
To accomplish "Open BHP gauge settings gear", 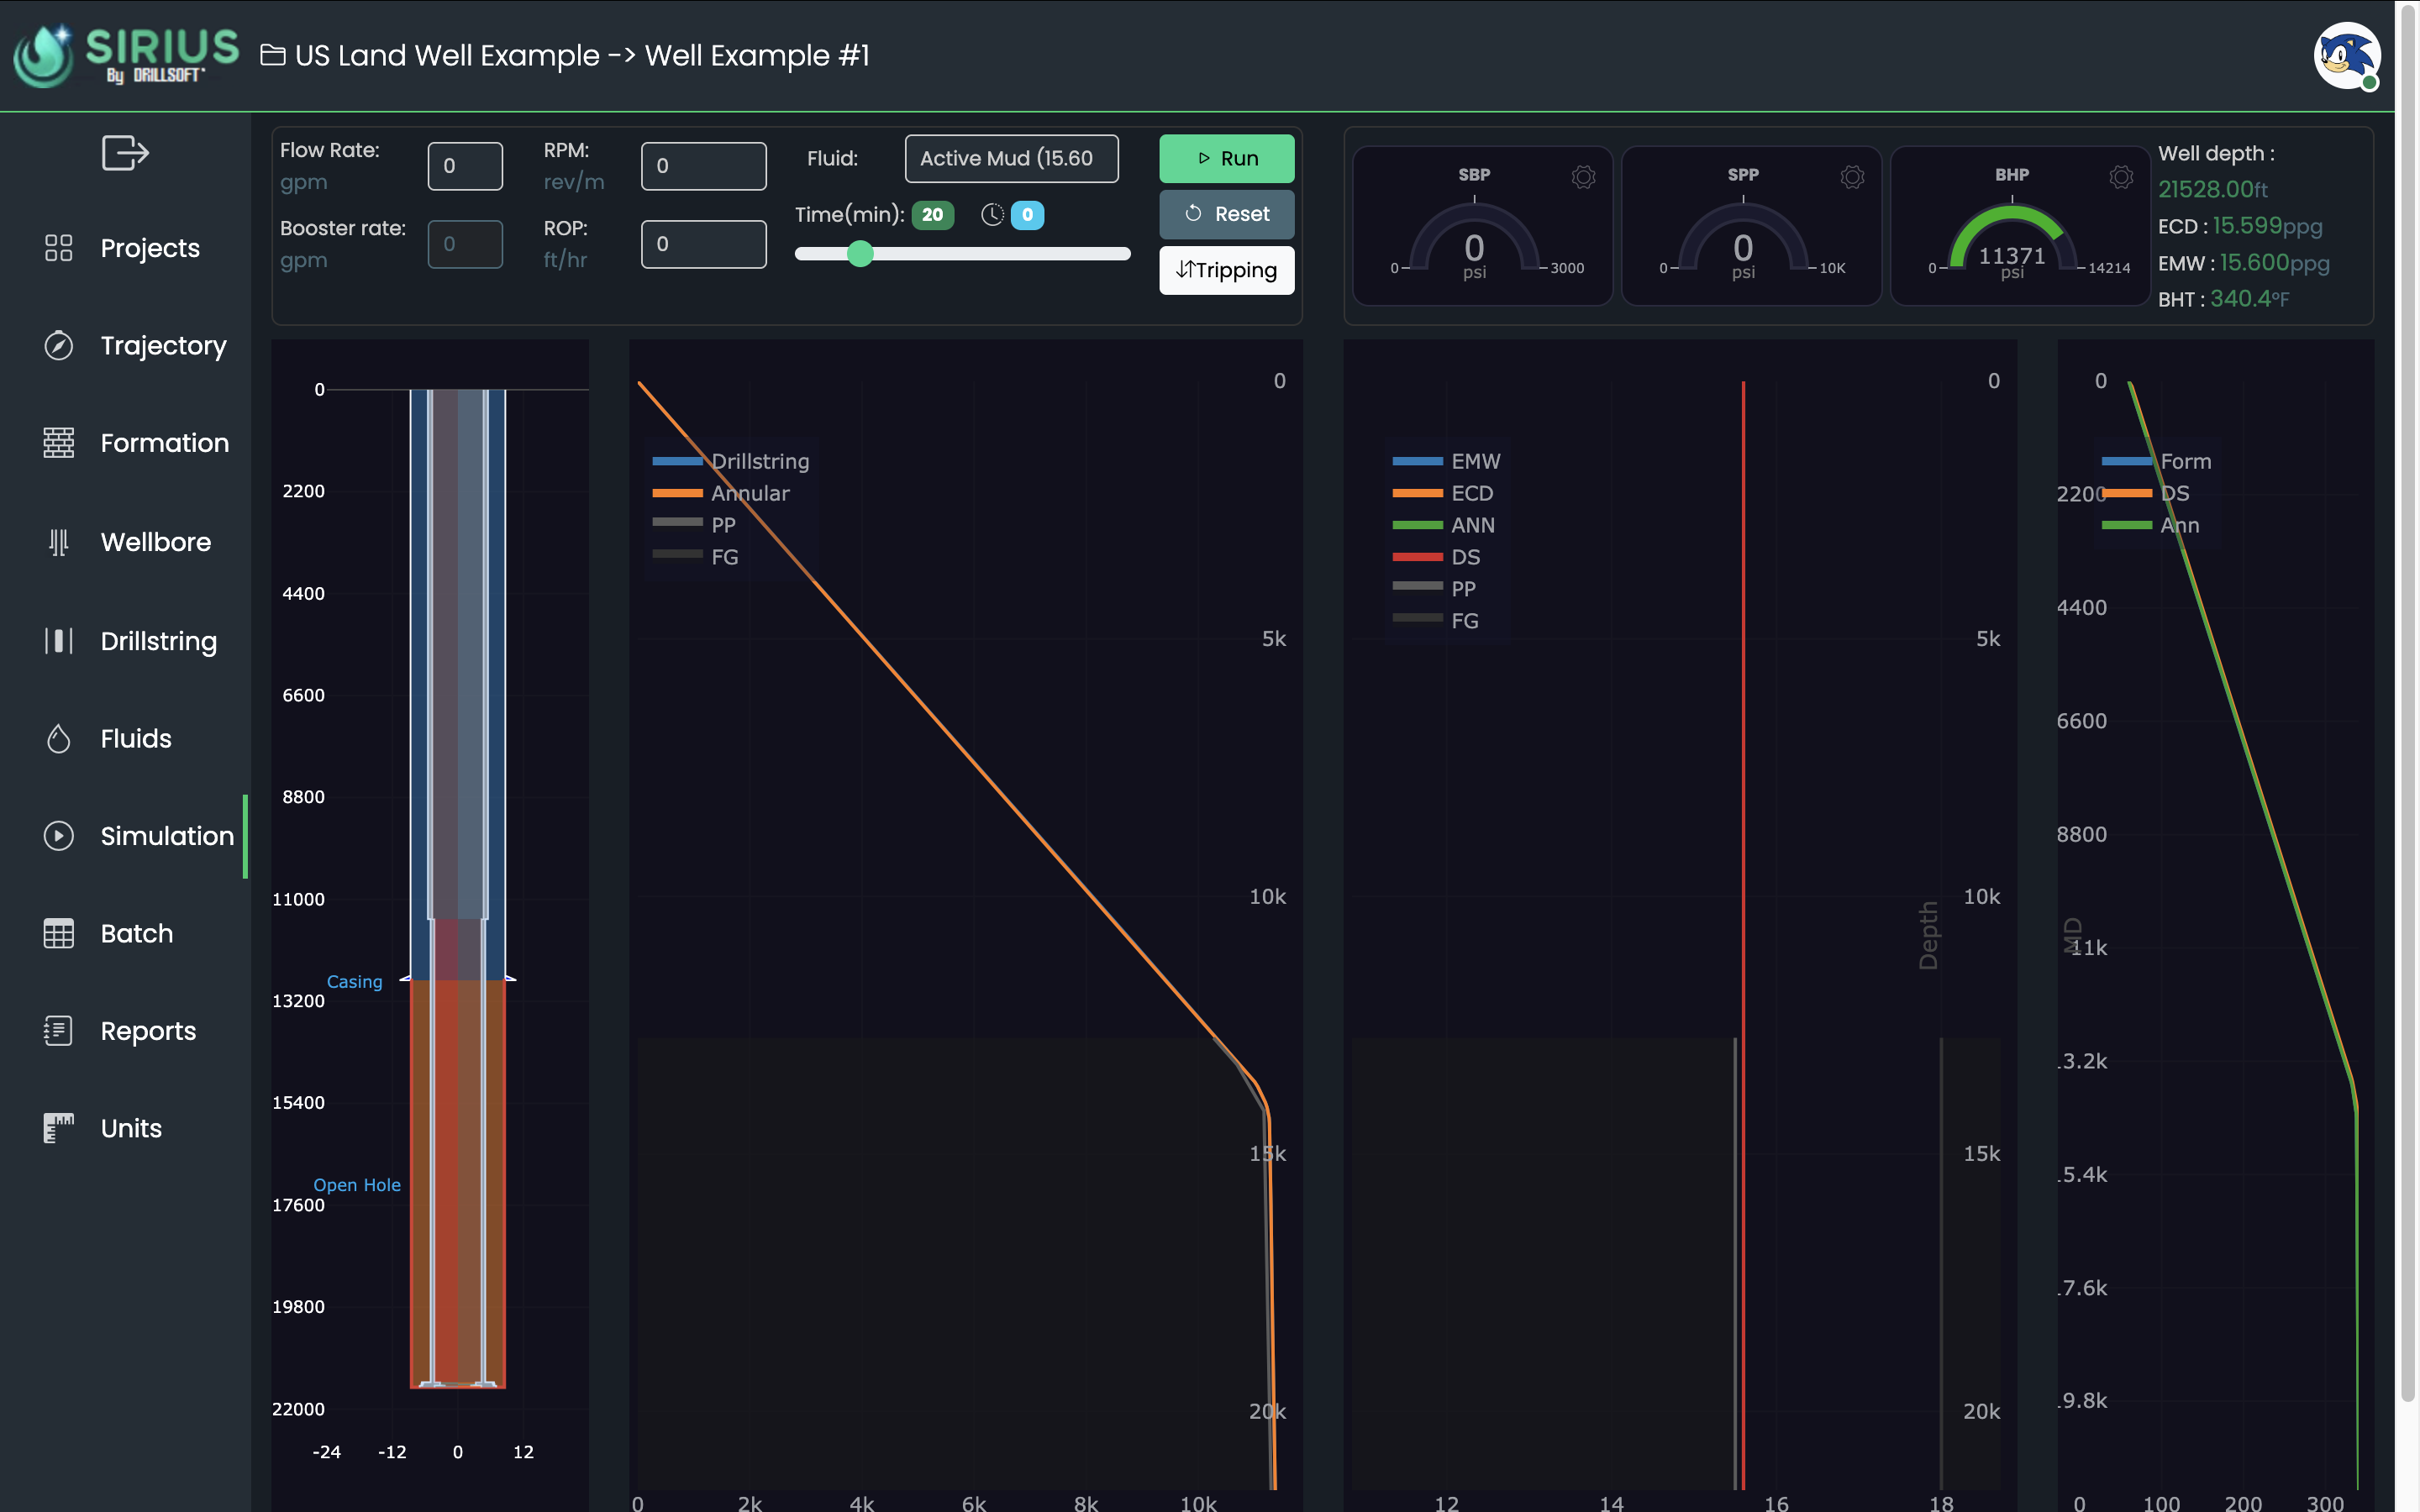I will tap(2121, 177).
